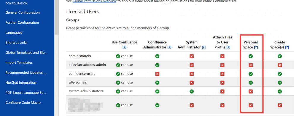This screenshot has height=116, width=296.
Task: Select Shortcut Links in sidebar
Action: point(16,43)
